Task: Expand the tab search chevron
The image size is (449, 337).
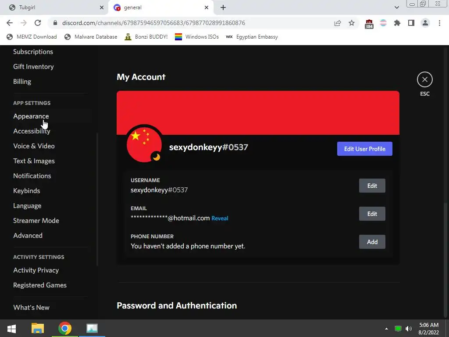Action: (x=396, y=7)
